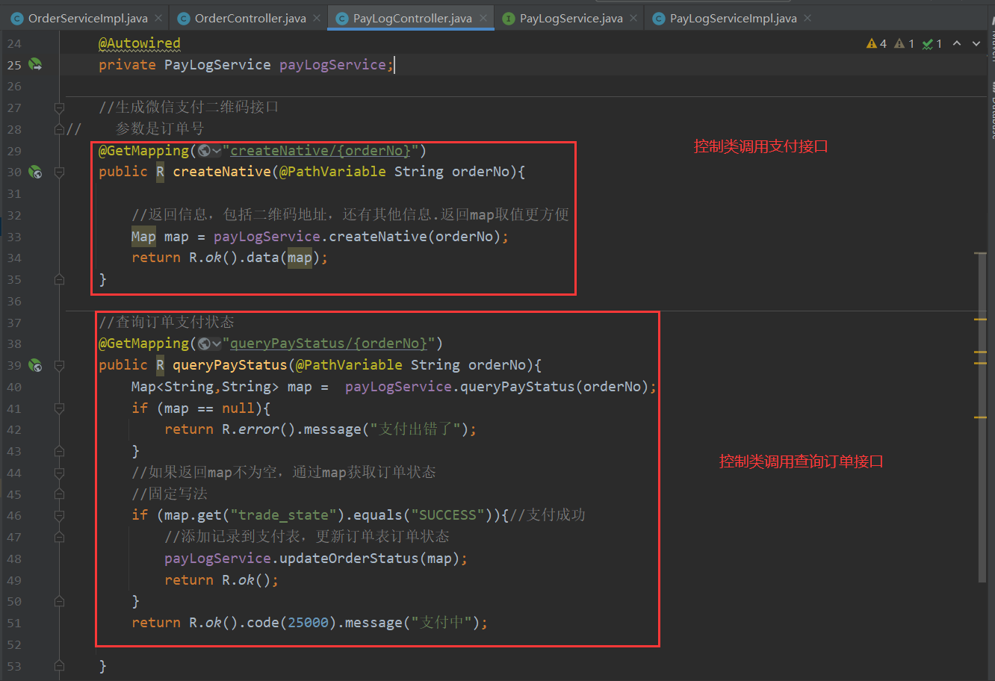Click line number 52 in the gutter
The width and height of the screenshot is (995, 681).
click(x=14, y=644)
